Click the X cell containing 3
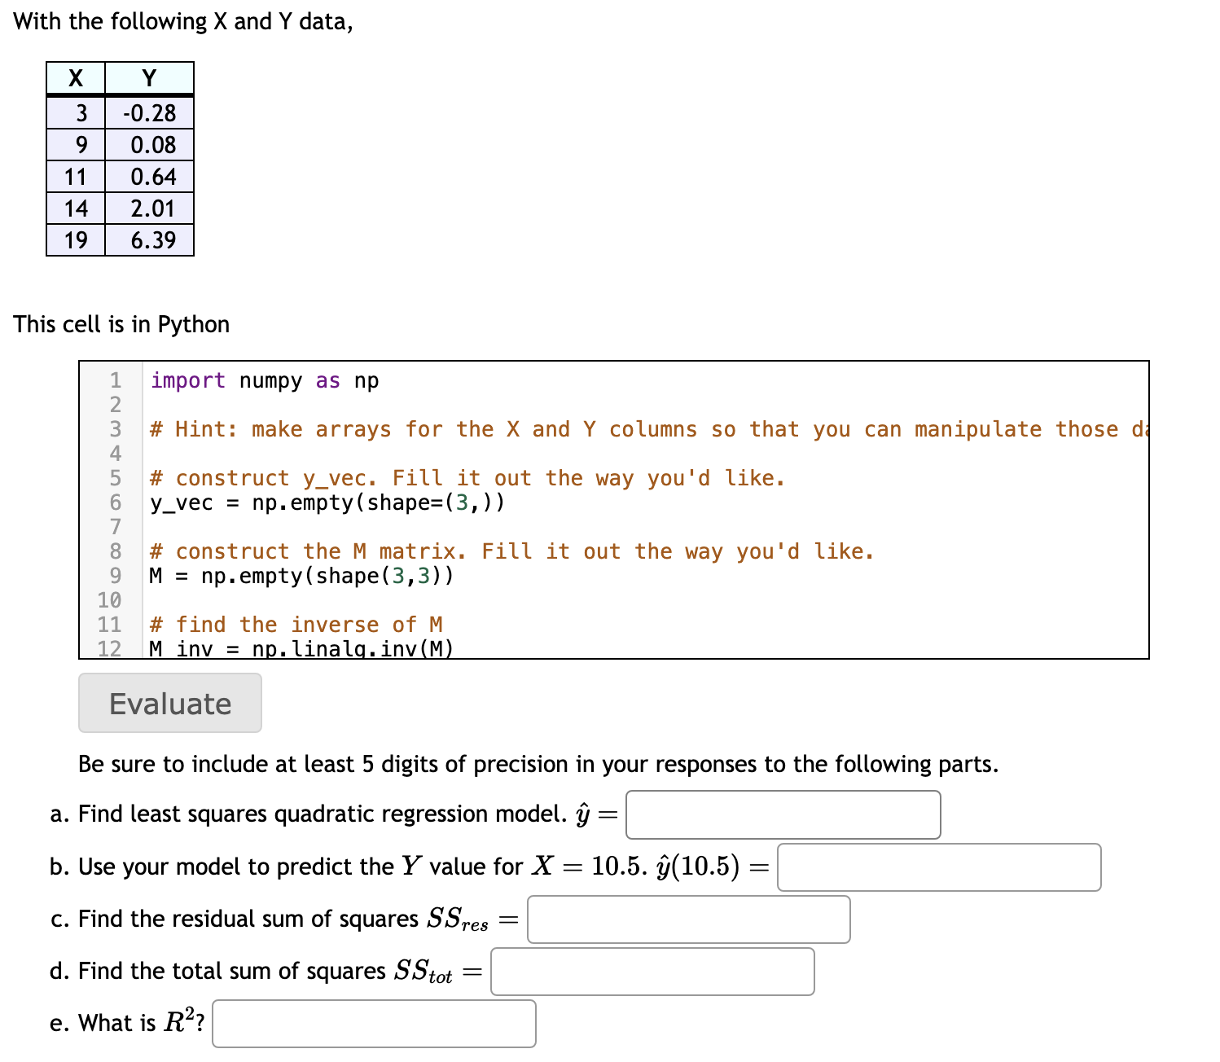Screen dimensions: 1220x1062 76,113
